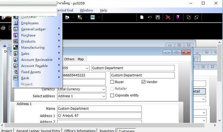223x132 pixels.
Task: Switch to the Customers window tab
Action: coord(127,130)
